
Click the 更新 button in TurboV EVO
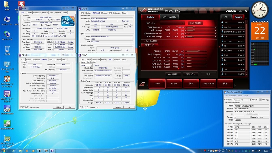pos(191,84)
